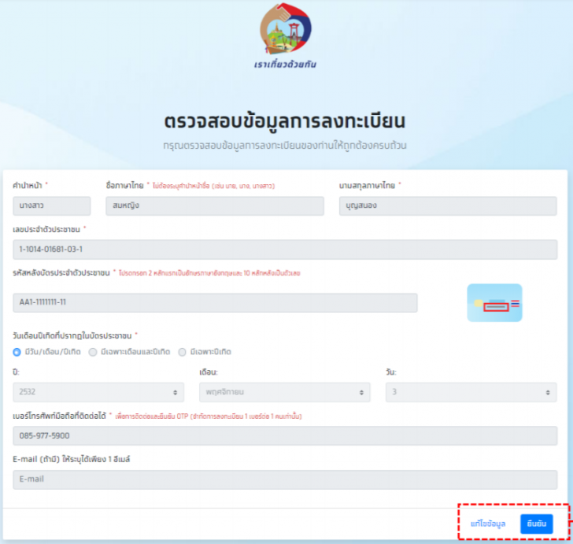573x544 pixels.
Task: Click the label นามสกุลภาษาไทย
Action: [x=367, y=186]
